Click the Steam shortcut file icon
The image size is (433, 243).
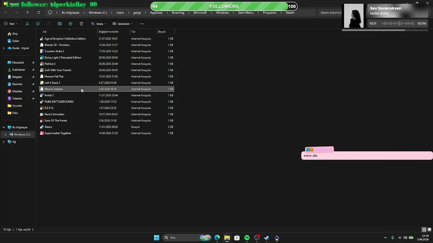point(42,127)
